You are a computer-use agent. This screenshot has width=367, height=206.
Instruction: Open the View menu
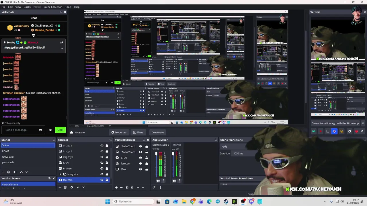tap(18, 7)
